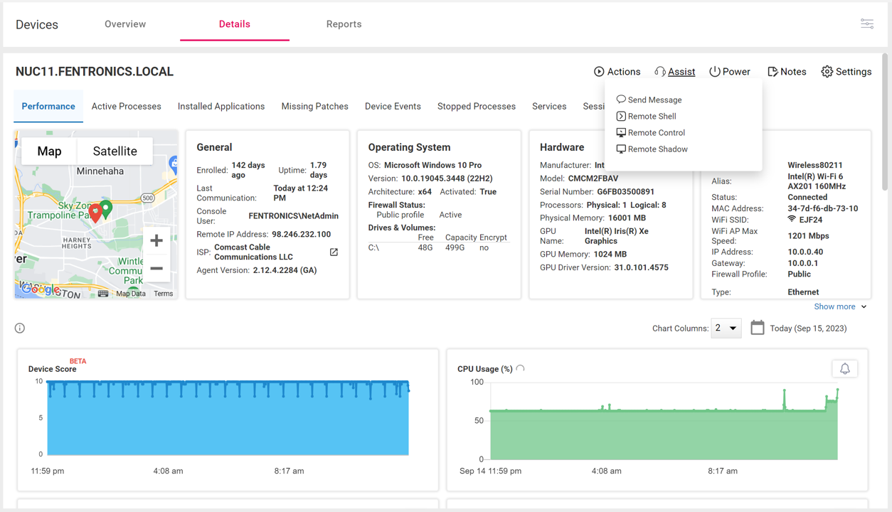Open the Power menu

[x=729, y=72]
